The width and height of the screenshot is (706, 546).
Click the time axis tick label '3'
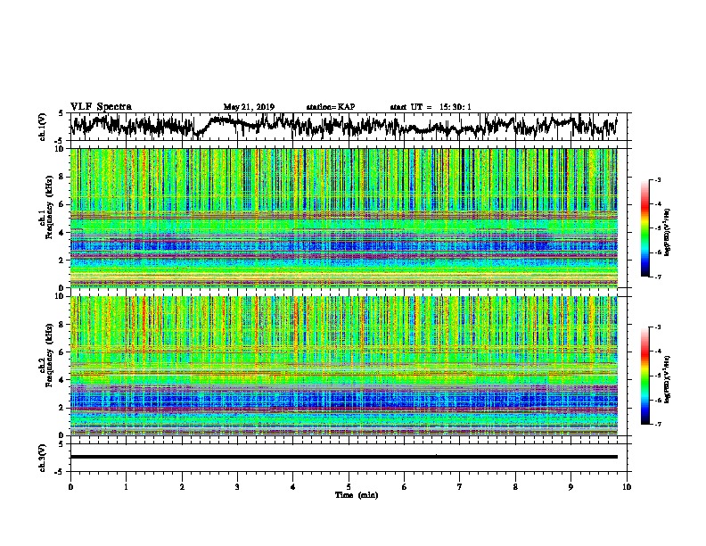tap(237, 487)
